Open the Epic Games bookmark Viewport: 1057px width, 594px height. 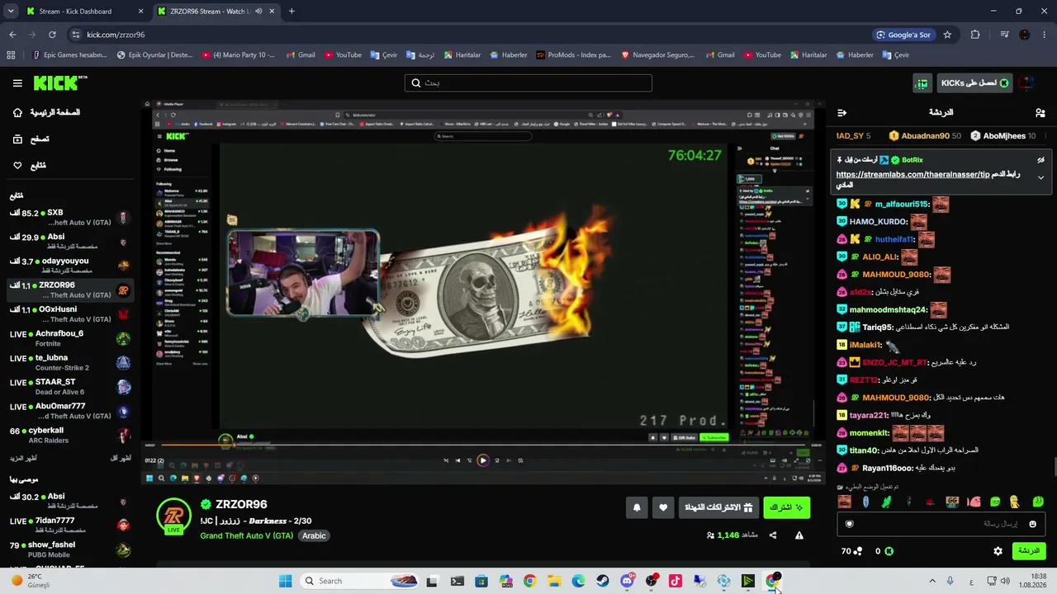pyautogui.click(x=70, y=55)
